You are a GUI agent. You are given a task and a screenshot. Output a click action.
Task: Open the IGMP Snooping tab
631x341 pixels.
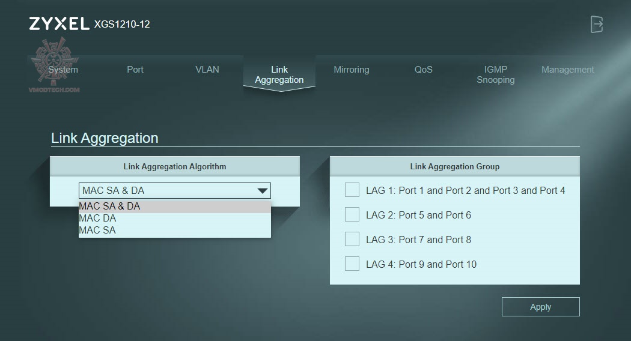[x=496, y=74]
